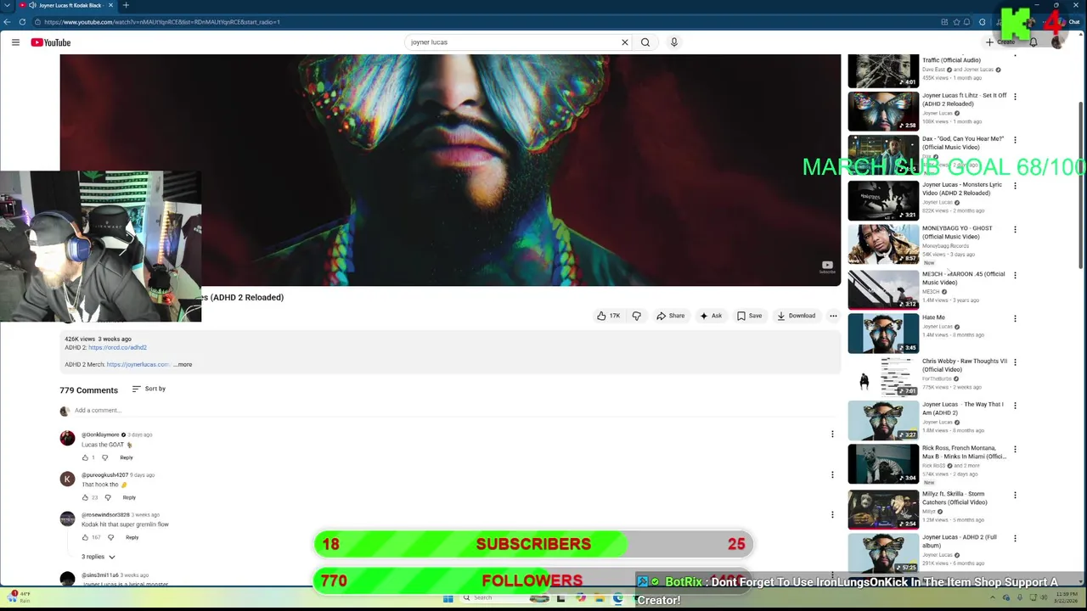Viewport: 1087px width, 611px height.
Task: Play the 'Minks In Miami' thumbnail
Action: click(x=883, y=464)
